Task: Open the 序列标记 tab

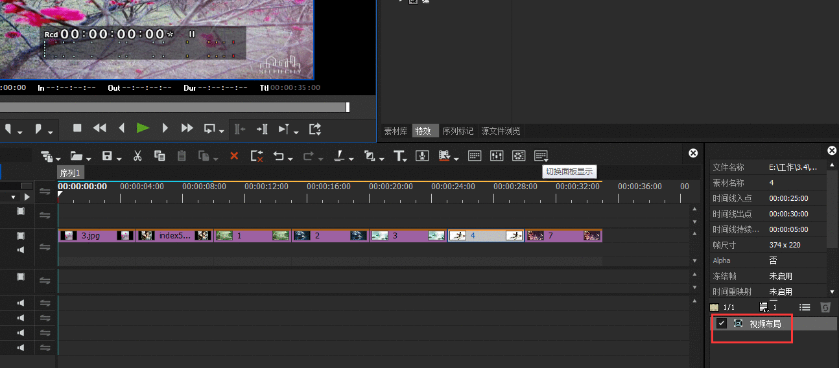Action: coord(458,131)
